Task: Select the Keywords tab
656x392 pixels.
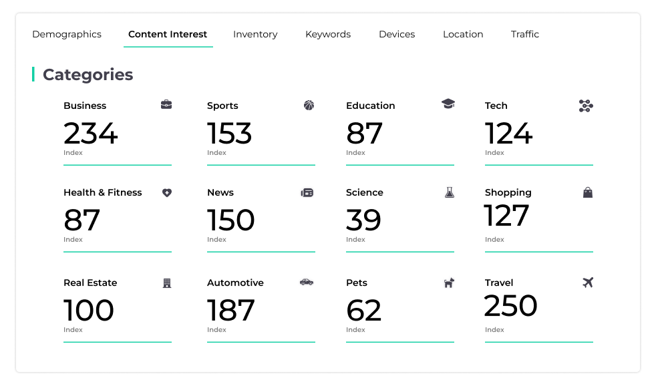Action: (328, 34)
